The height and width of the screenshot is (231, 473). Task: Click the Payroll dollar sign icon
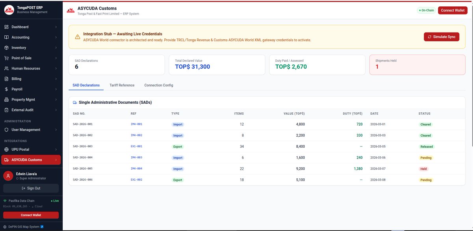click(6, 89)
